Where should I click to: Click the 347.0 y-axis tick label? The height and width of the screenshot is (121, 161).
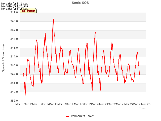point(14,30)
